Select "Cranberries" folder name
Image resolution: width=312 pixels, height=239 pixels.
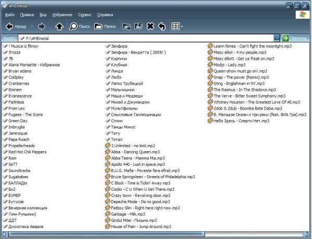click(x=19, y=84)
